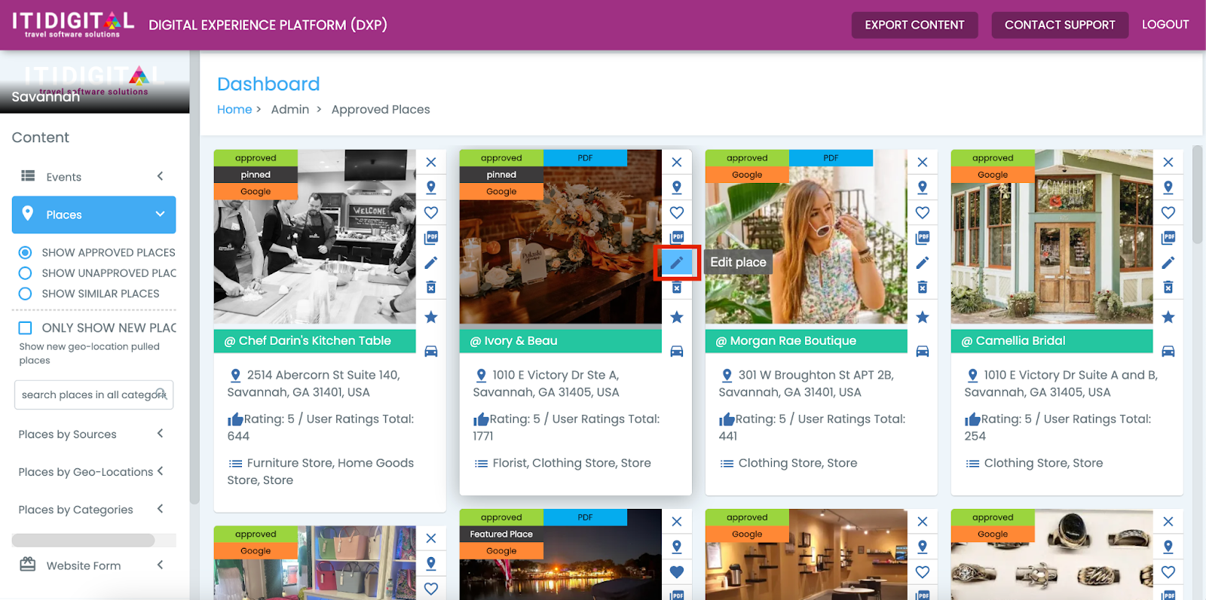Open the Events sidebar item
1206x600 pixels.
(93, 177)
